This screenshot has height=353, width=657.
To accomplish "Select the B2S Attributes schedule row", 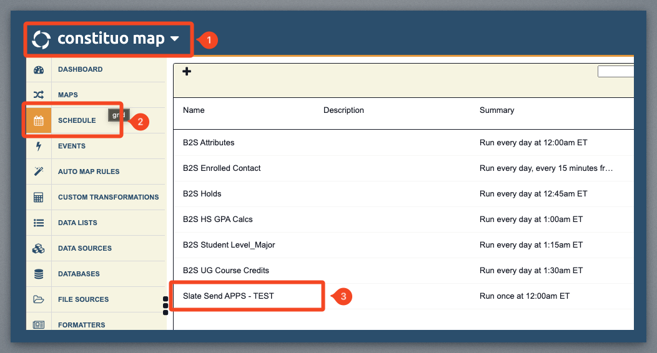I will (x=209, y=143).
